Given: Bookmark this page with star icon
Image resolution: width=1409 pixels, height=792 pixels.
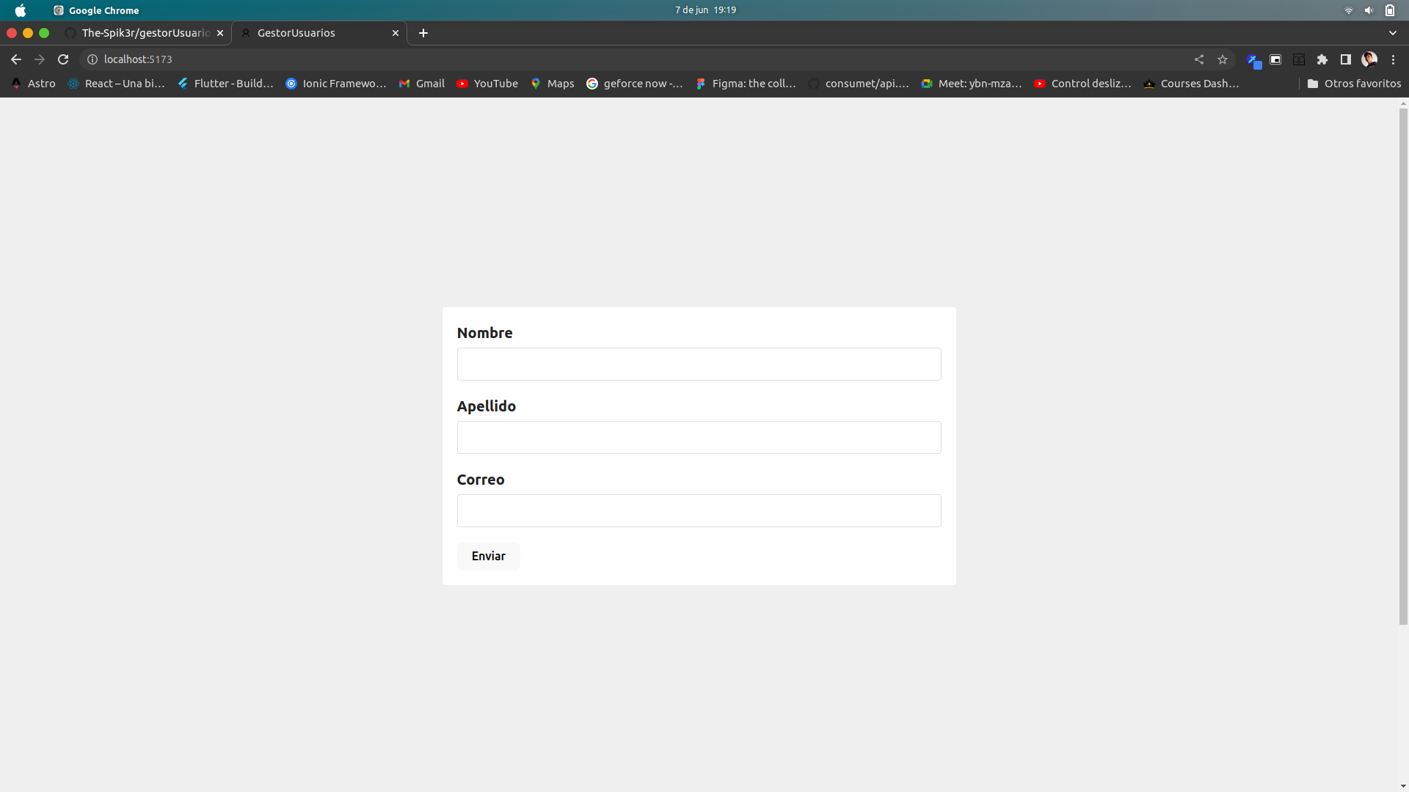Looking at the screenshot, I should [x=1223, y=59].
